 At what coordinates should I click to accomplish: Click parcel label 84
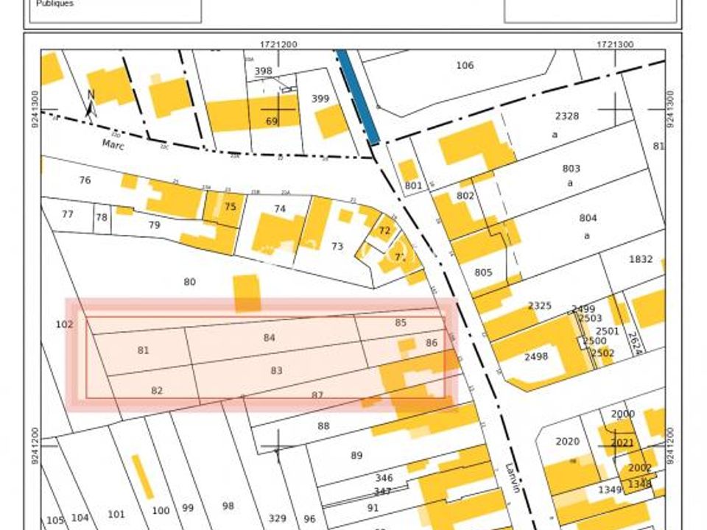point(270,338)
